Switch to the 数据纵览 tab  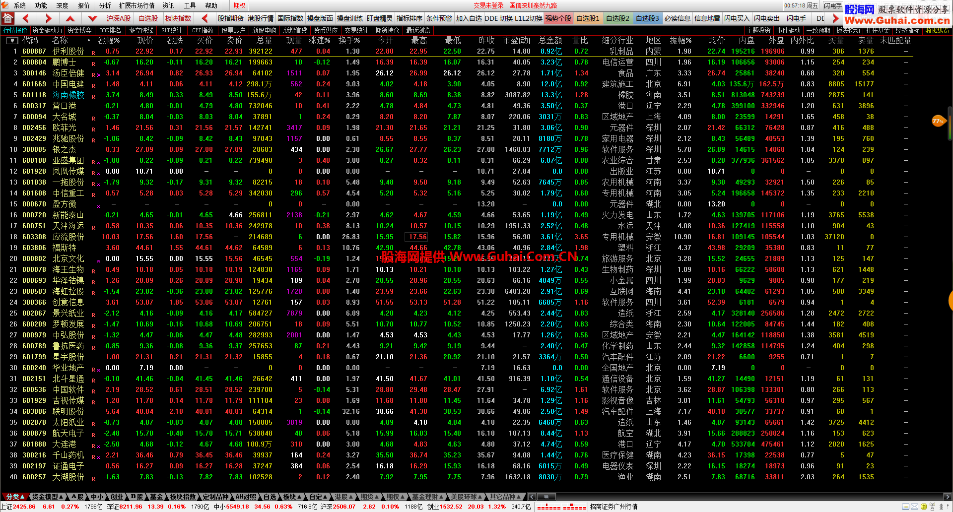click(x=937, y=31)
